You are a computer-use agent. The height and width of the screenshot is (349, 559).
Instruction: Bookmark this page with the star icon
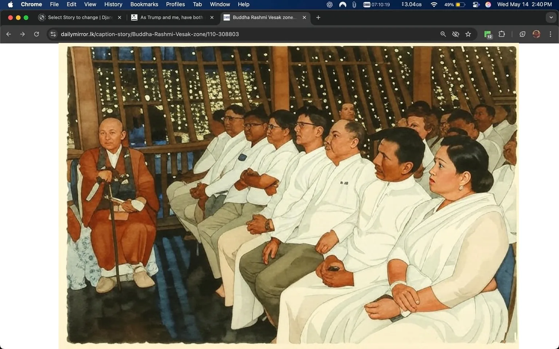[x=468, y=34]
